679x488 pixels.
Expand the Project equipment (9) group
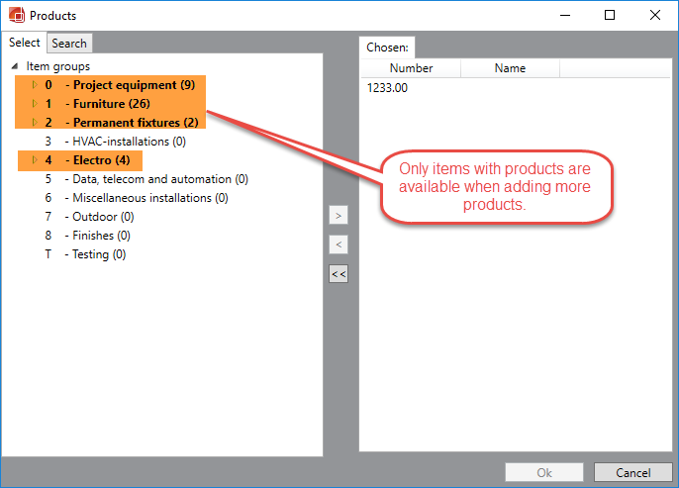pyautogui.click(x=35, y=85)
